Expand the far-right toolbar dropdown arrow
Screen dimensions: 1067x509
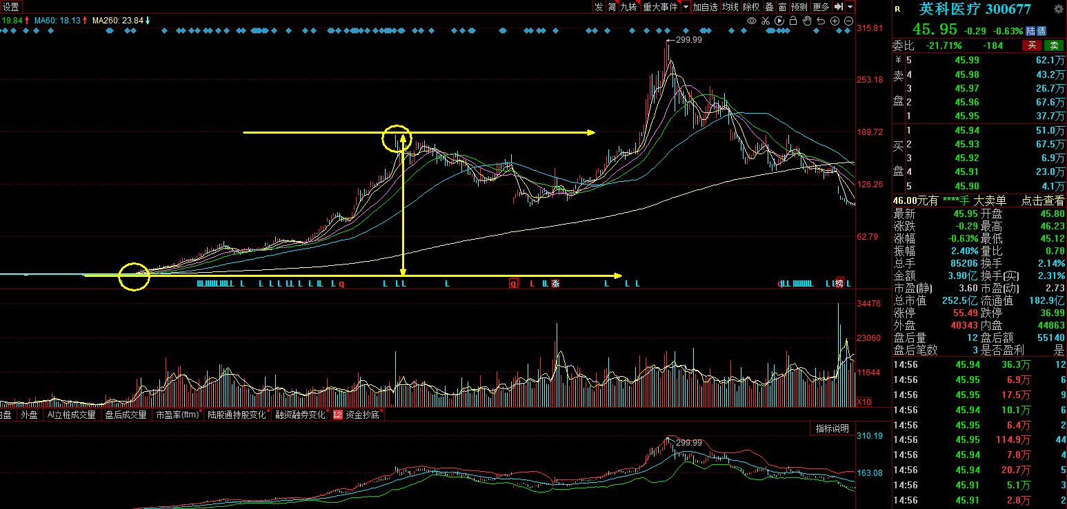tap(850, 7)
